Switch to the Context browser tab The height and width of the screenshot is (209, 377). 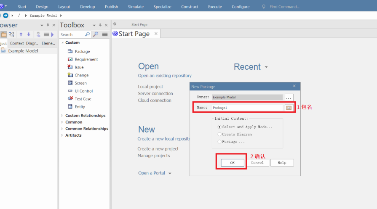click(x=17, y=43)
